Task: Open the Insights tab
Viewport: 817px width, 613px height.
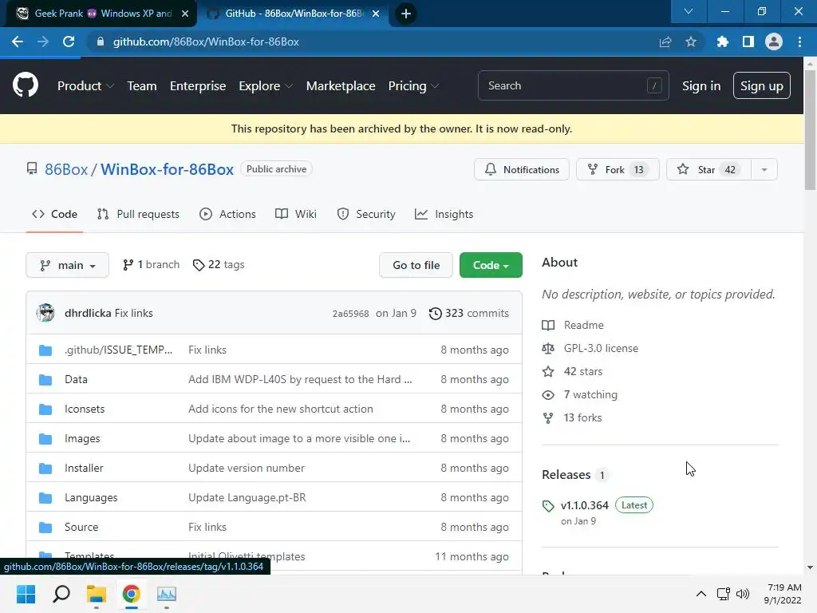Action: point(444,214)
